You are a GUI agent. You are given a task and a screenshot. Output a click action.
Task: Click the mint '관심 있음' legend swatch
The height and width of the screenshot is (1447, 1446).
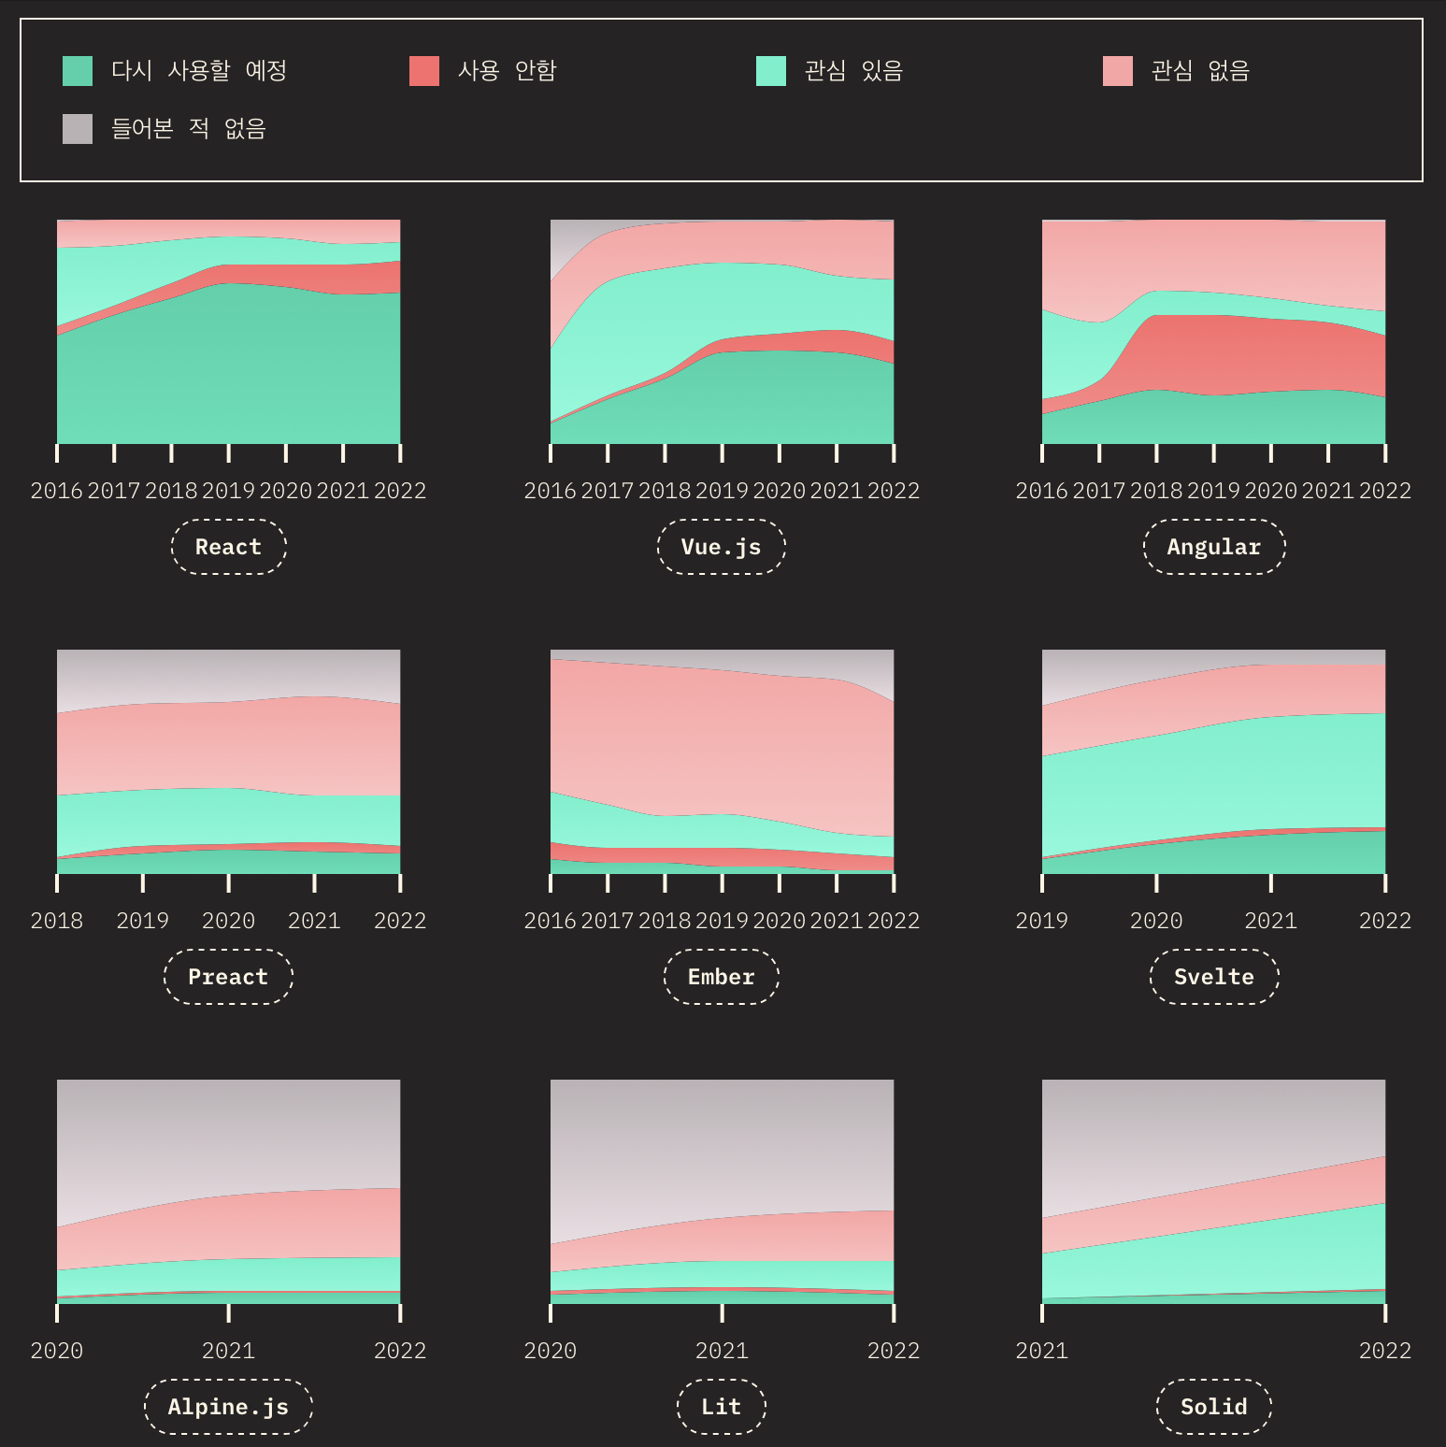click(x=771, y=71)
